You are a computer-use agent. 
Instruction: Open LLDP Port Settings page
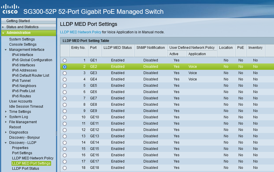(x=22, y=153)
